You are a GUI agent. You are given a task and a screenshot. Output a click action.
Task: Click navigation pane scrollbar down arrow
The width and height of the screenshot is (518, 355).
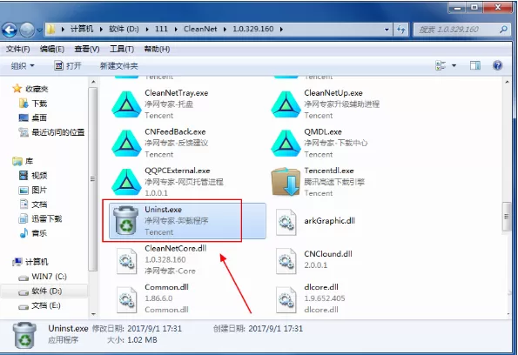point(93,314)
